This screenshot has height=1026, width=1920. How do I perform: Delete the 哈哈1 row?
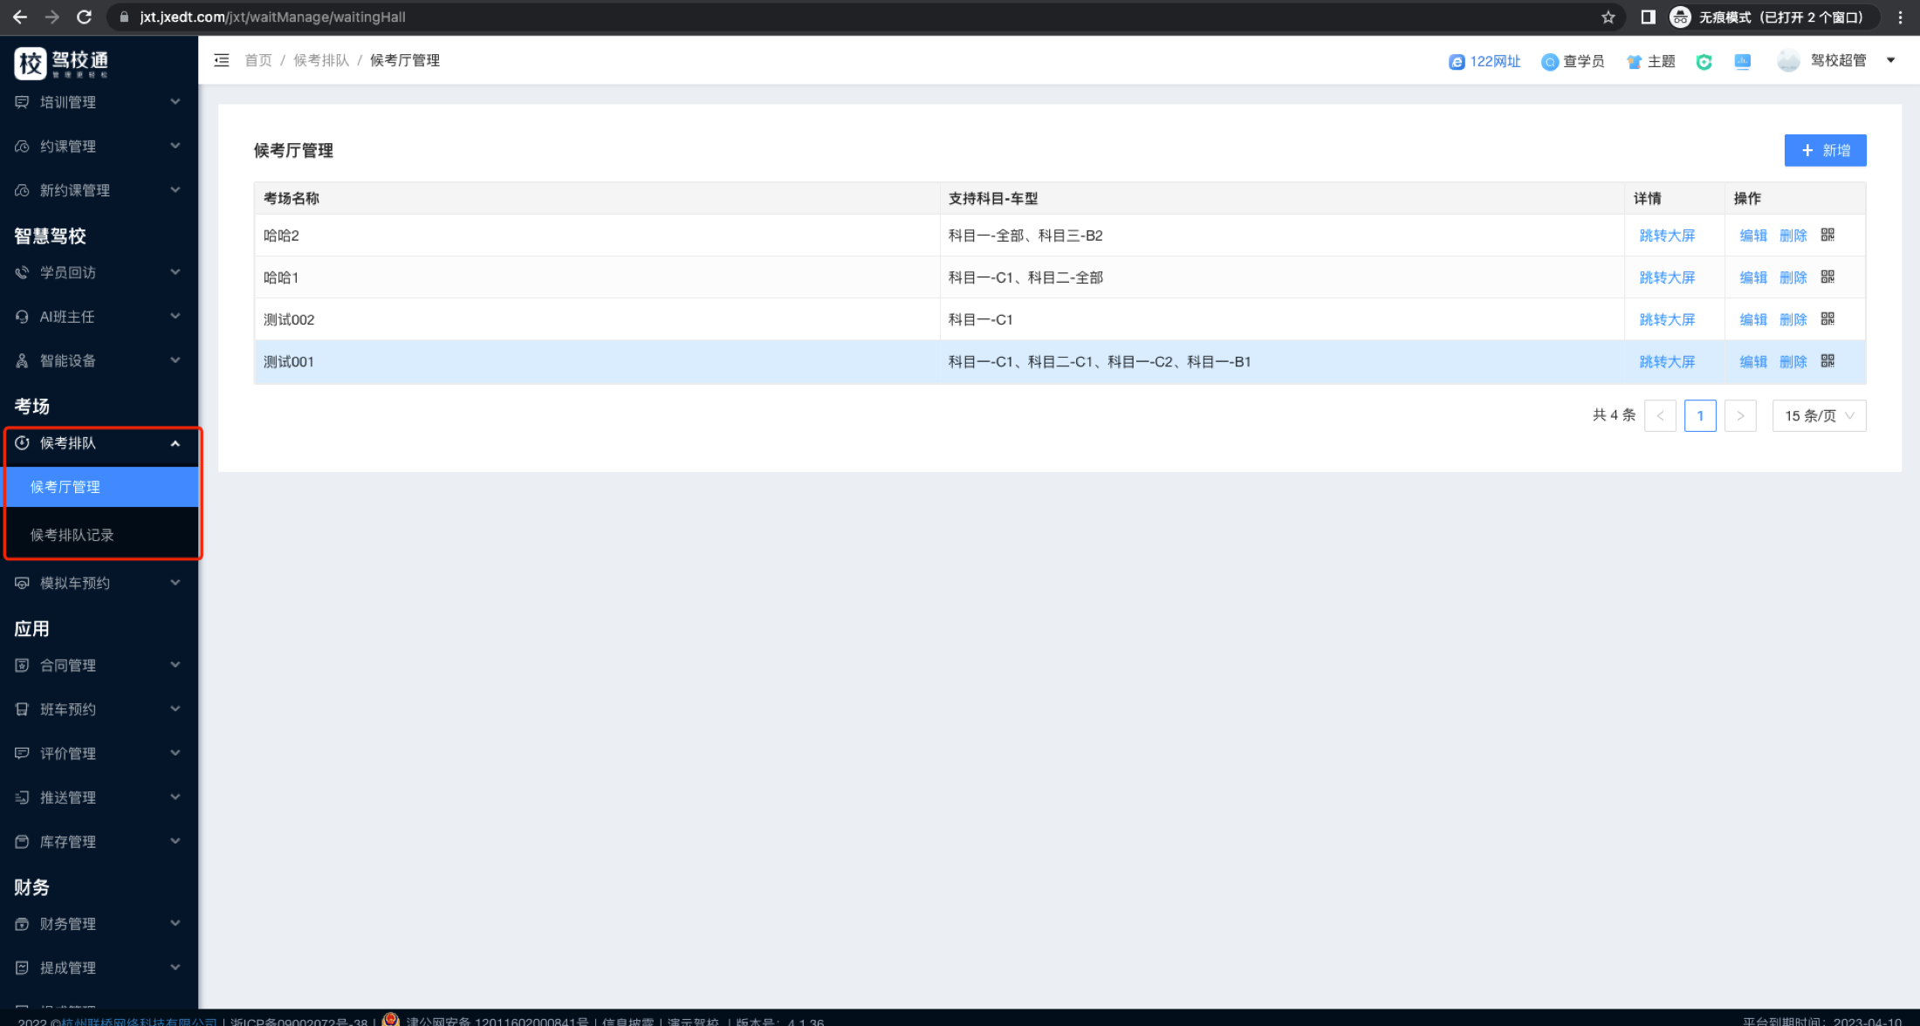click(1793, 277)
